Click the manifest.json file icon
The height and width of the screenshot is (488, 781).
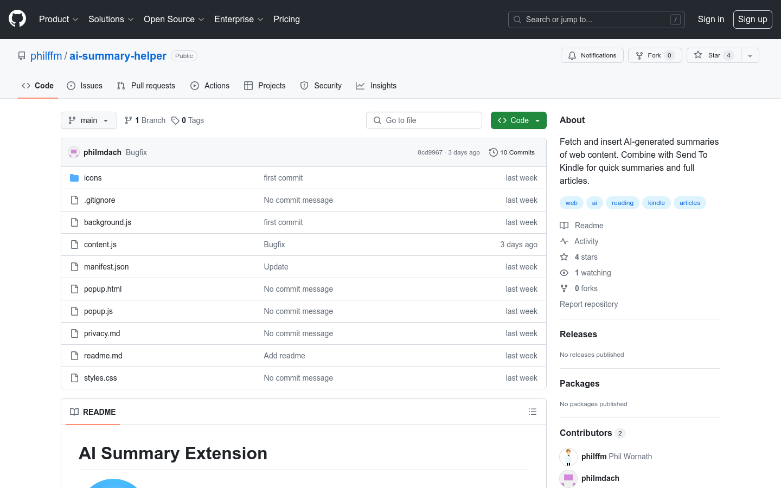pos(74,267)
